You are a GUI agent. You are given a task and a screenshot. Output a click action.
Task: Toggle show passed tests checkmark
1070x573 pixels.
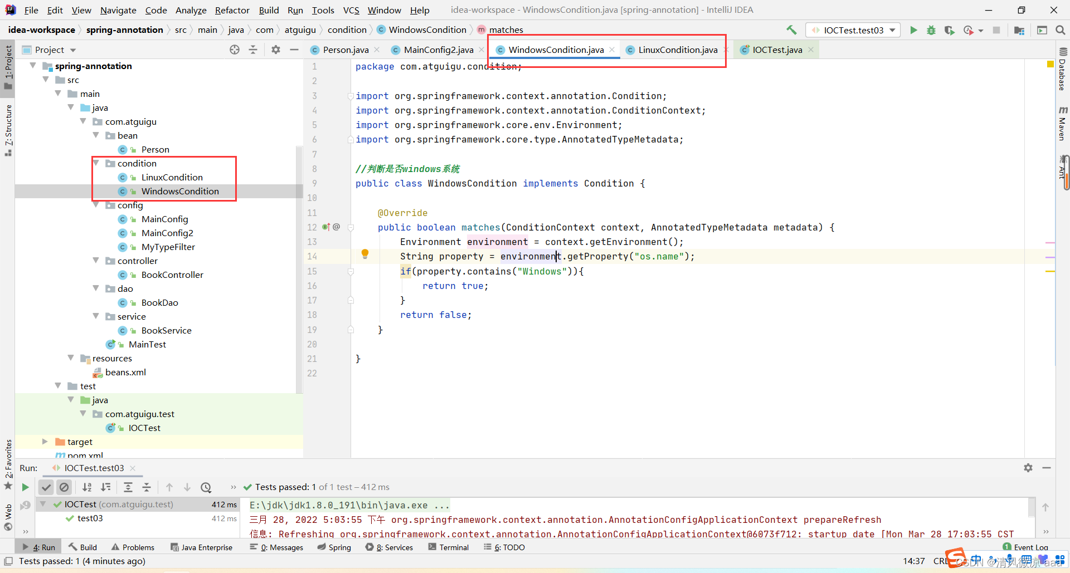(46, 487)
